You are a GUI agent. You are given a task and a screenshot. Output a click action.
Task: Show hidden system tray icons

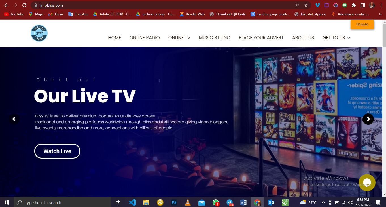[x=323, y=202]
